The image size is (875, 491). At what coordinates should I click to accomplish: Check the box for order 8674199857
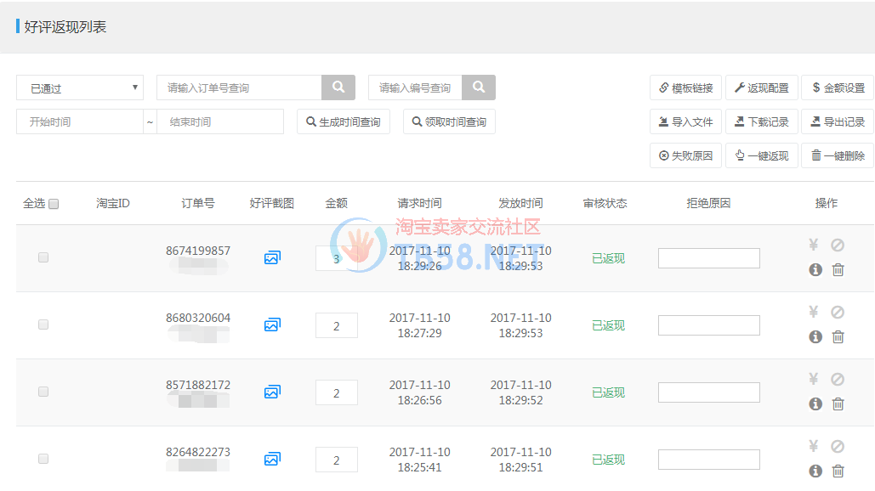(x=43, y=257)
